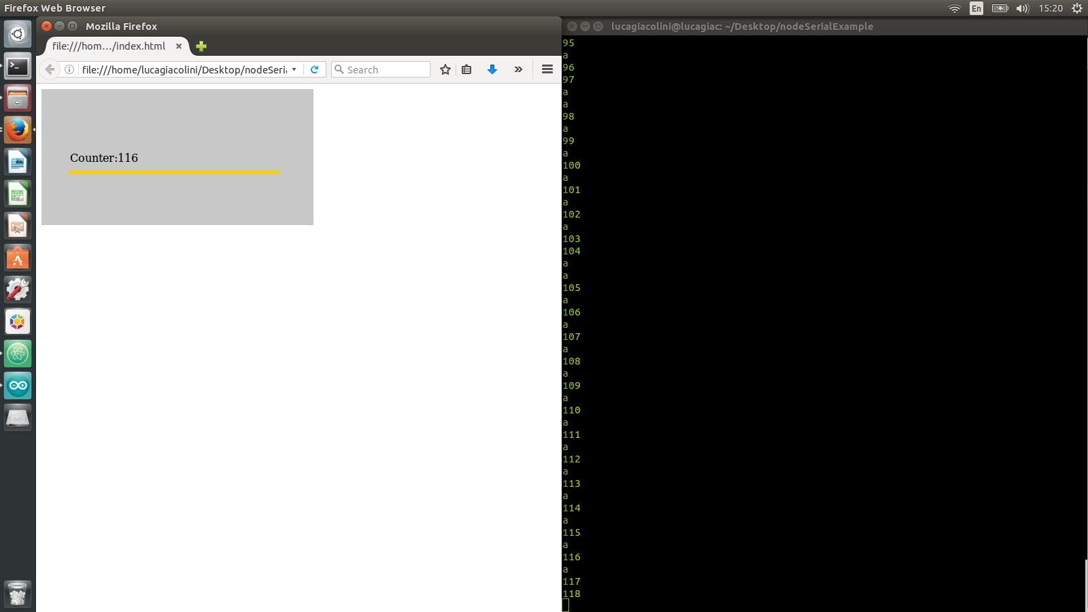The image size is (1088, 612).
Task: Open session gear menu
Action: pyautogui.click(x=1077, y=8)
